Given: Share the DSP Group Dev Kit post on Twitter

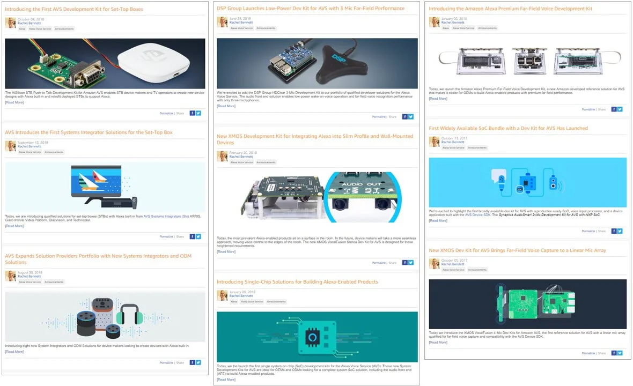Looking at the screenshot, I should point(410,117).
